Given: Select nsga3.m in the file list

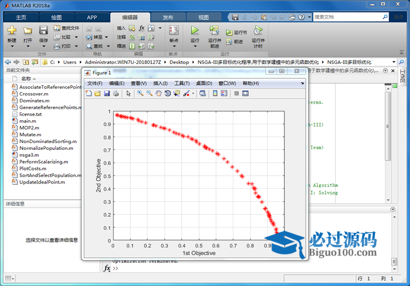Looking at the screenshot, I should pyautogui.click(x=29, y=155).
